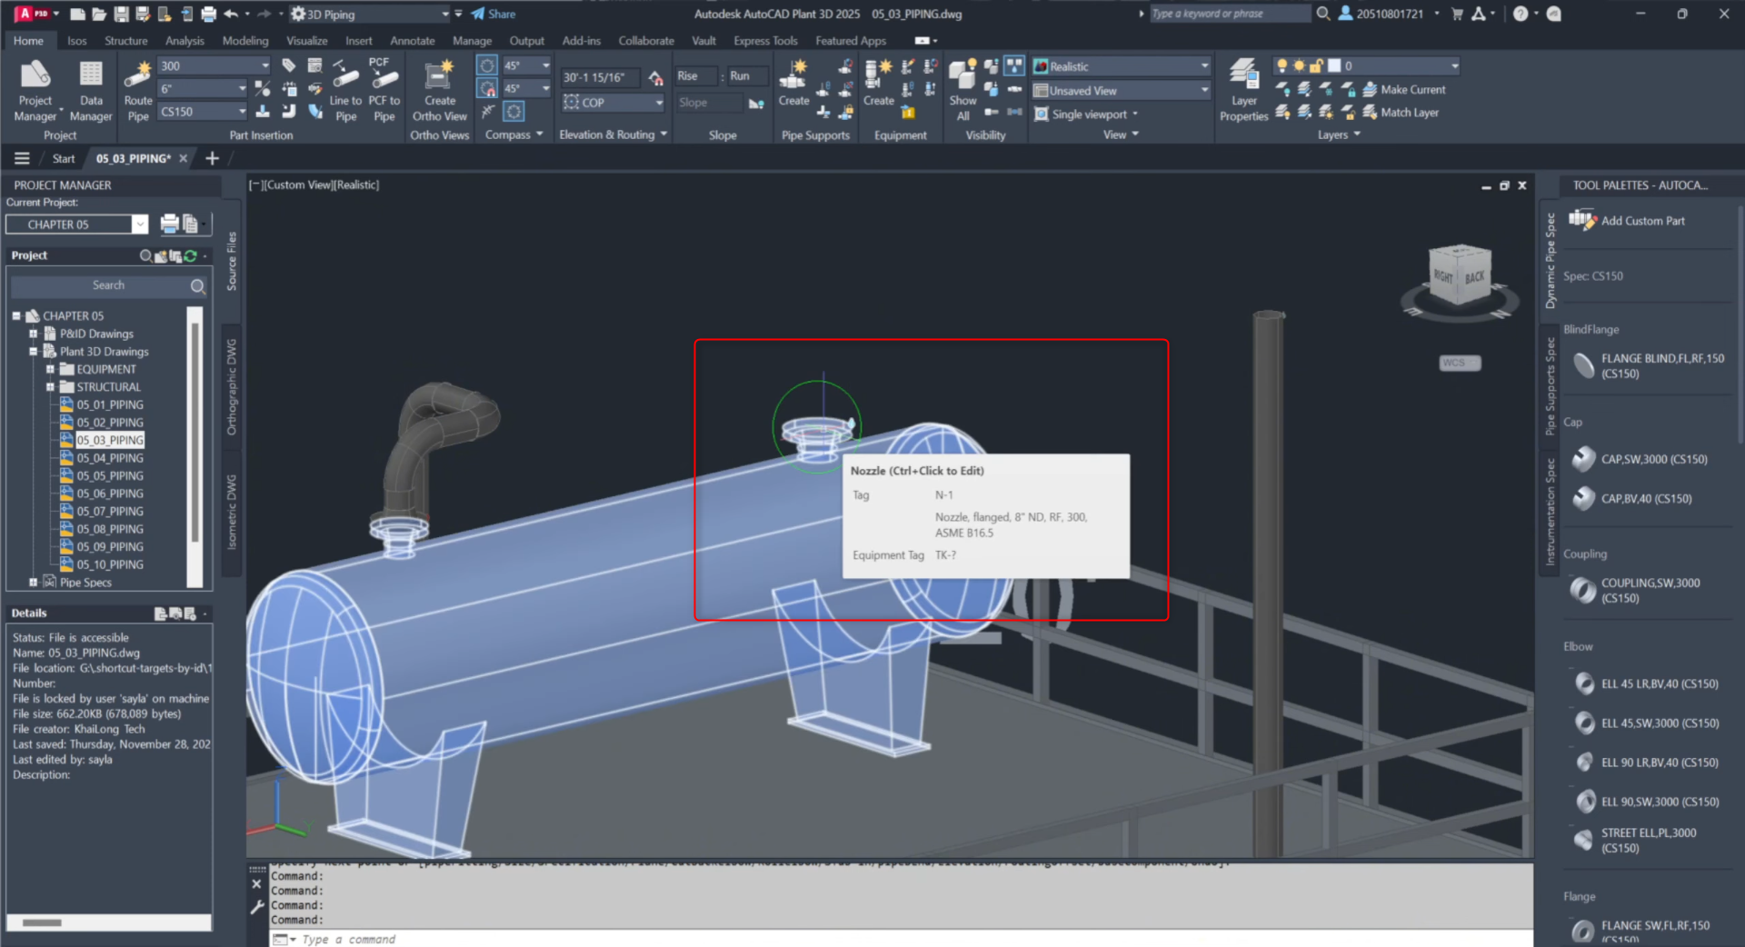Open the Data Manager
Image resolution: width=1745 pixels, height=947 pixels.
(x=91, y=91)
